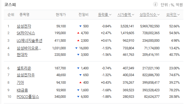185x104 pixels.
Task: Click the red up arrow for SK하이닉스
Action: pyautogui.click(x=78, y=33)
